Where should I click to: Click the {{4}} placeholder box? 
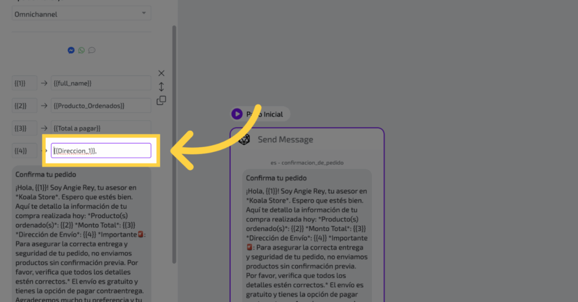pos(25,151)
